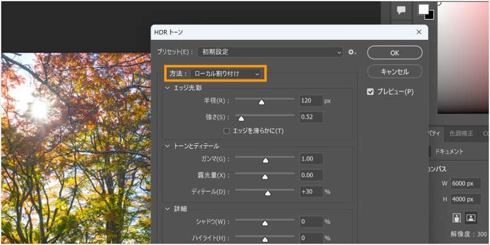
Task: Click the 強さ(S) value field showing 0.52
Action: coord(311,117)
